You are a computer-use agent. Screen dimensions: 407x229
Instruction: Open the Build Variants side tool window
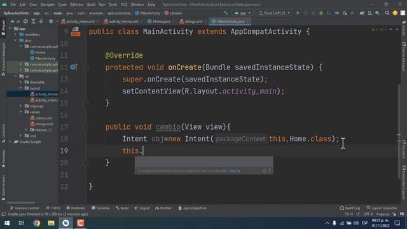point(3,188)
